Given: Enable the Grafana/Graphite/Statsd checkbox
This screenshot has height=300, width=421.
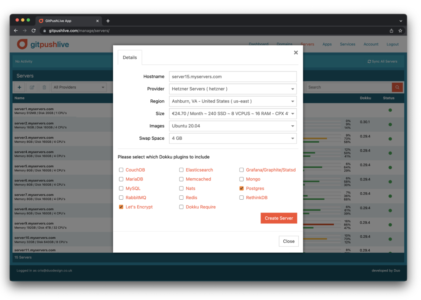Looking at the screenshot, I should tap(241, 170).
